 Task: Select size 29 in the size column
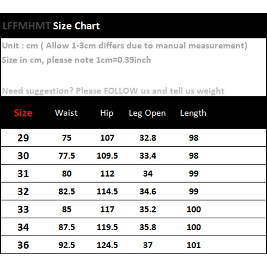23,138
